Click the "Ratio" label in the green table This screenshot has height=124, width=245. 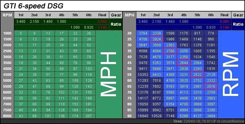116,25
